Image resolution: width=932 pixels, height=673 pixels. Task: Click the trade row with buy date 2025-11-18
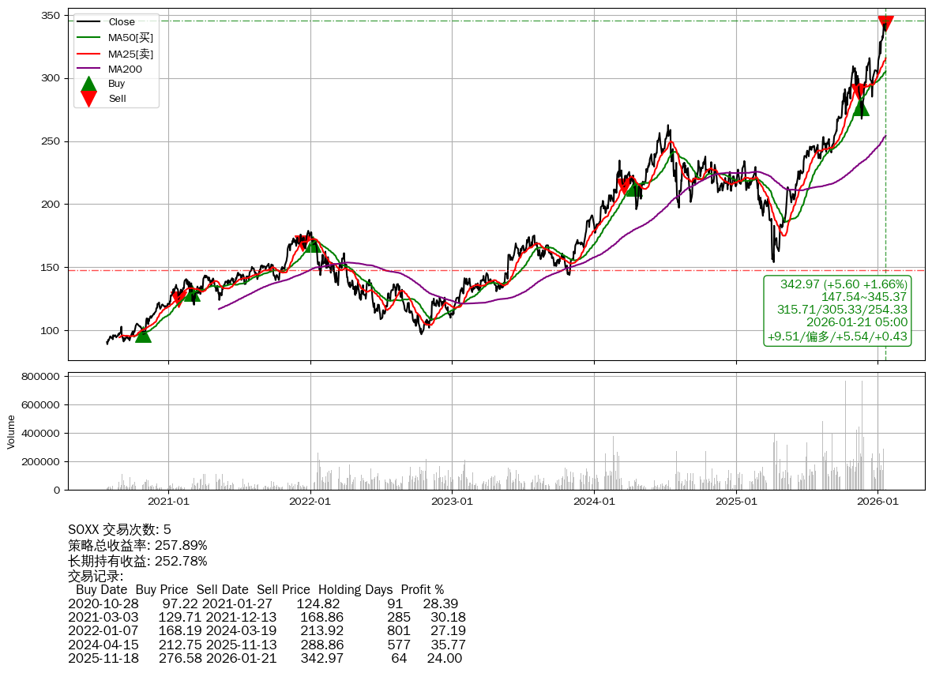tap(265, 658)
